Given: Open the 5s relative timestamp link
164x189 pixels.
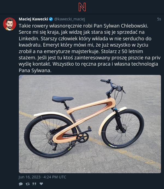Looking at the screenshot, I should [159, 19].
